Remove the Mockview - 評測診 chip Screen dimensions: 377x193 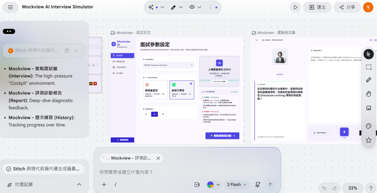click(158, 158)
